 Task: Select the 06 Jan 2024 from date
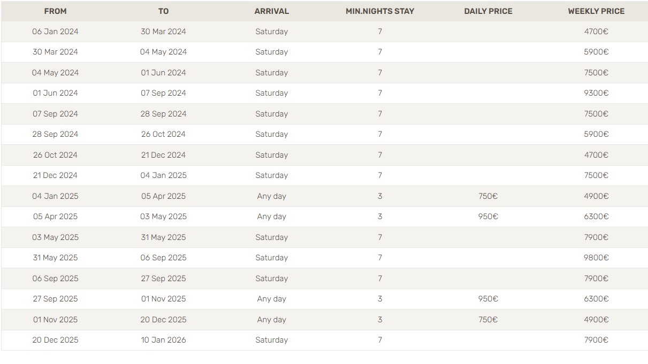coord(55,32)
